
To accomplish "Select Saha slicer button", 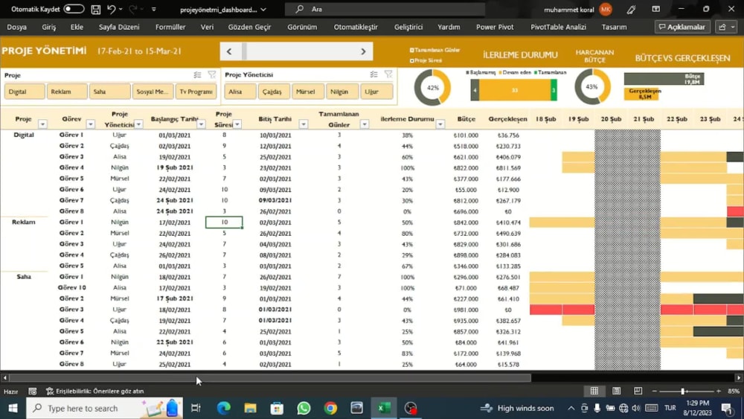I will coord(109,92).
